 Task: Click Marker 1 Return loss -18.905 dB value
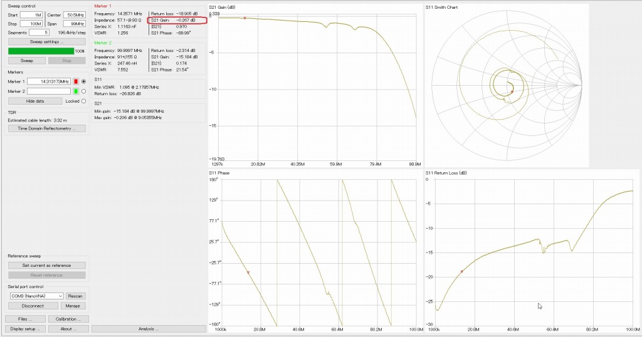tap(187, 14)
